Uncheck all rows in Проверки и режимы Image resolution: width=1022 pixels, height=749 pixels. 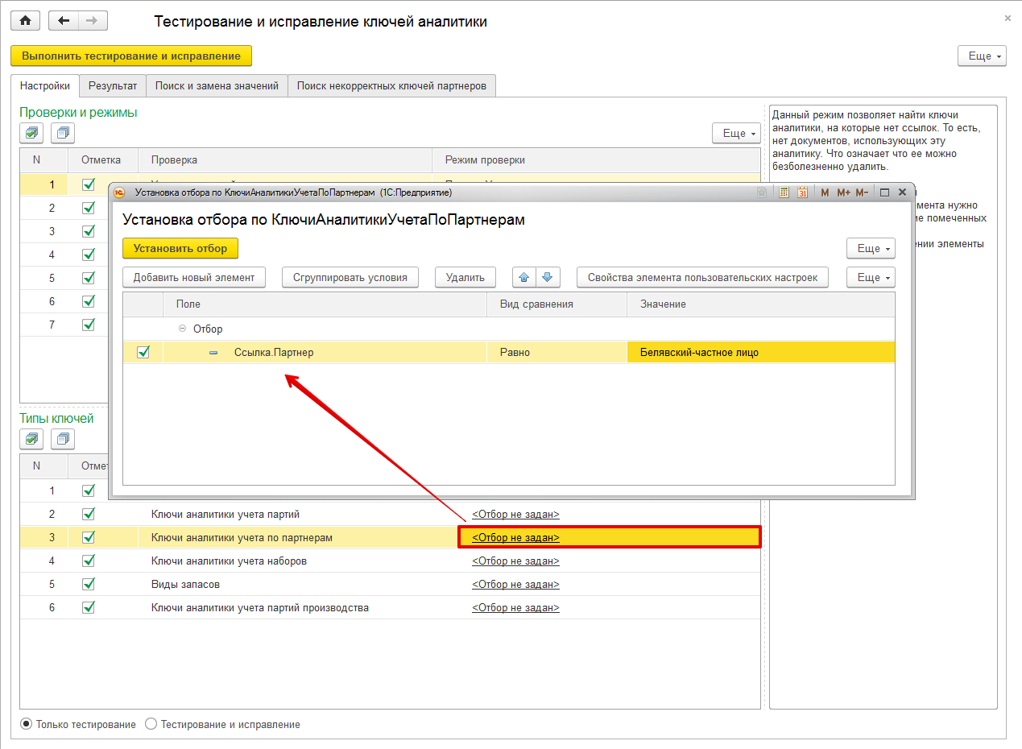(x=63, y=133)
